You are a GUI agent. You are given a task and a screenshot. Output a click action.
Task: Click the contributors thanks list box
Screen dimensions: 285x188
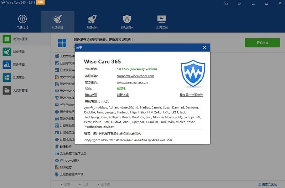143,117
